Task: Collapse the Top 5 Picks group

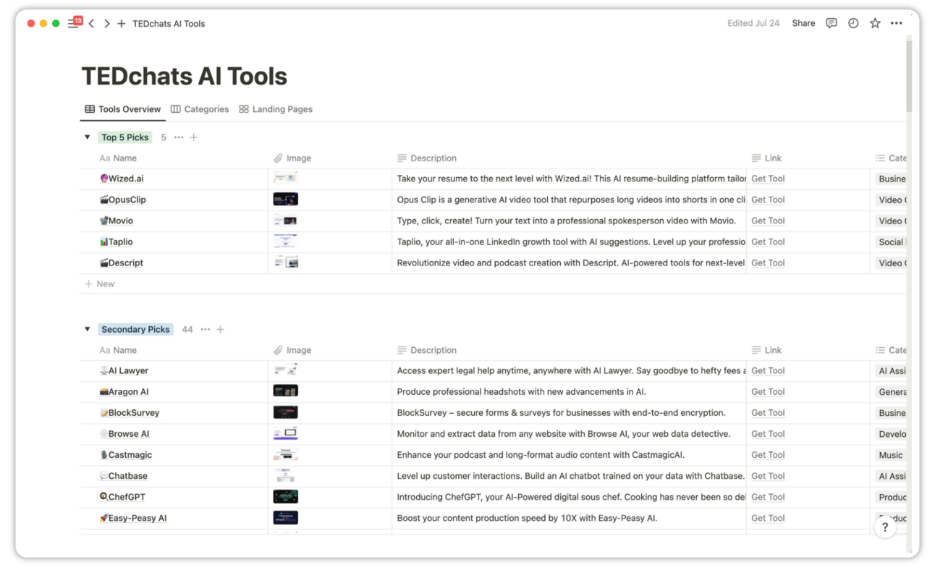Action: [88, 137]
